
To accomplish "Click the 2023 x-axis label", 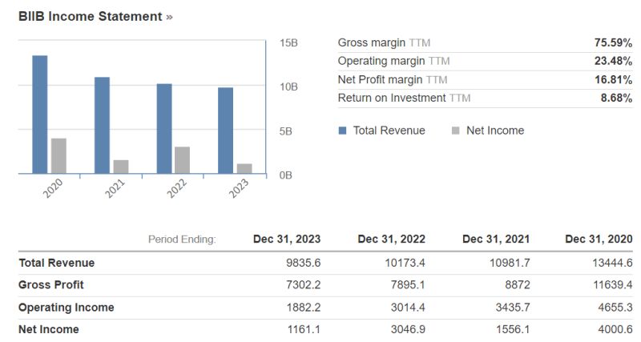I will [239, 188].
